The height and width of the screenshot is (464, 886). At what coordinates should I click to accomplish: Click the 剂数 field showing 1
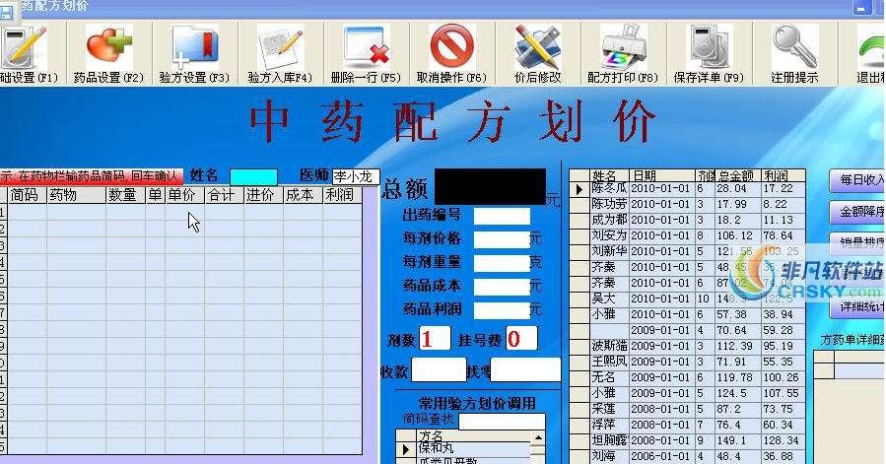coord(435,339)
